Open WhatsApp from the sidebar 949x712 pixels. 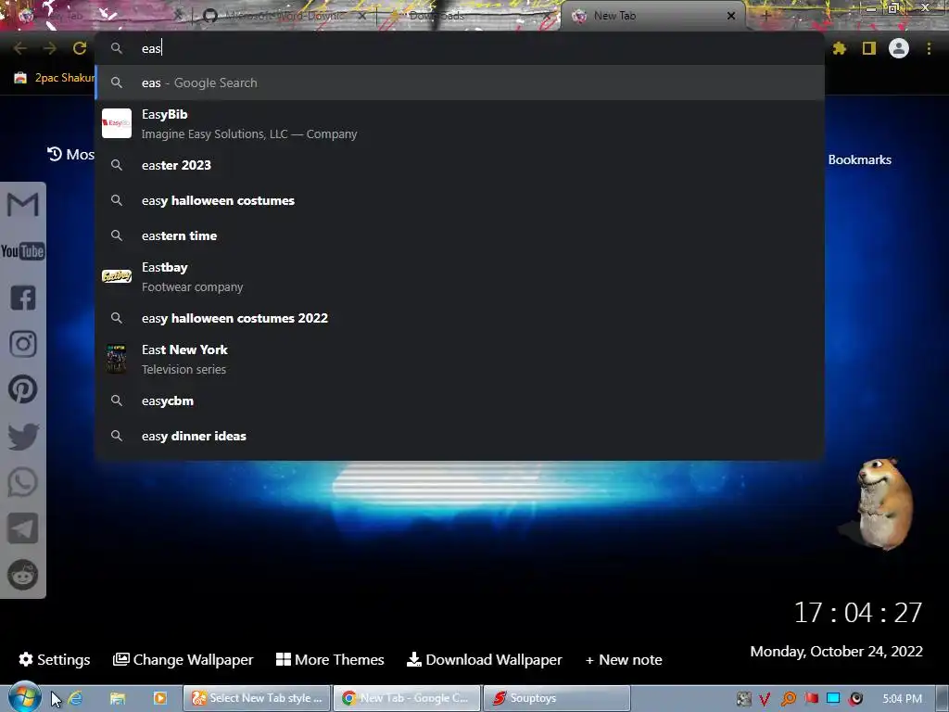click(x=23, y=482)
